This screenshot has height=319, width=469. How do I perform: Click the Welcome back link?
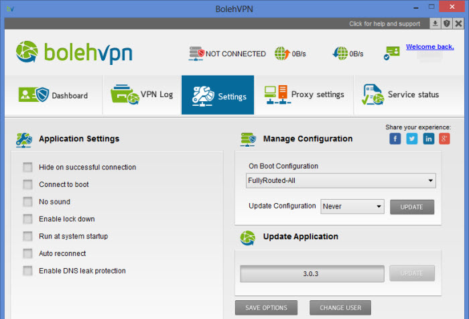[x=430, y=47]
